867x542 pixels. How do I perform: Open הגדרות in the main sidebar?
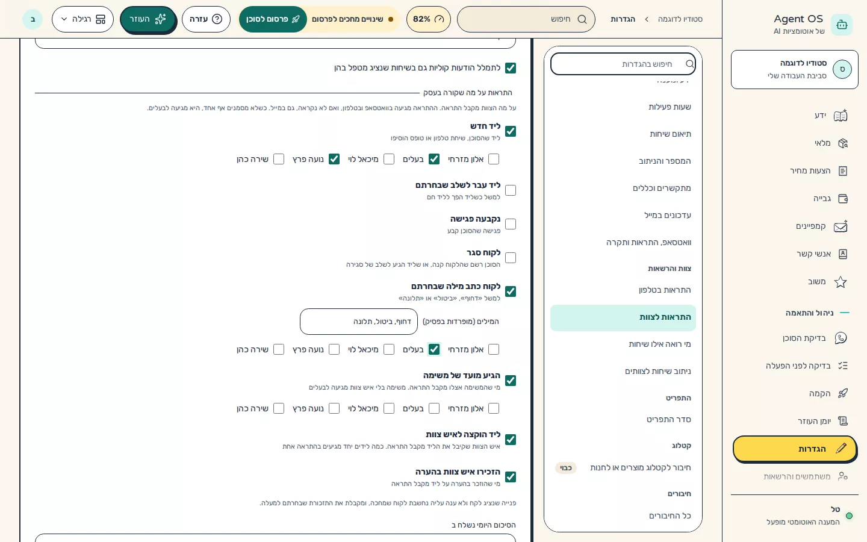(x=795, y=449)
